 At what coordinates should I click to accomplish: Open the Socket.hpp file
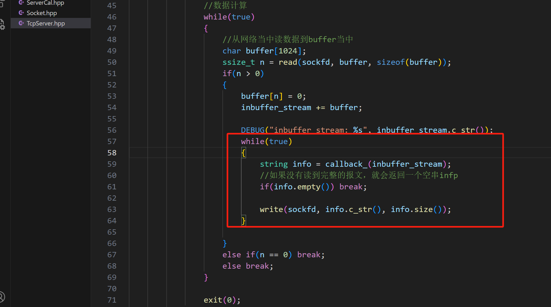(42, 13)
